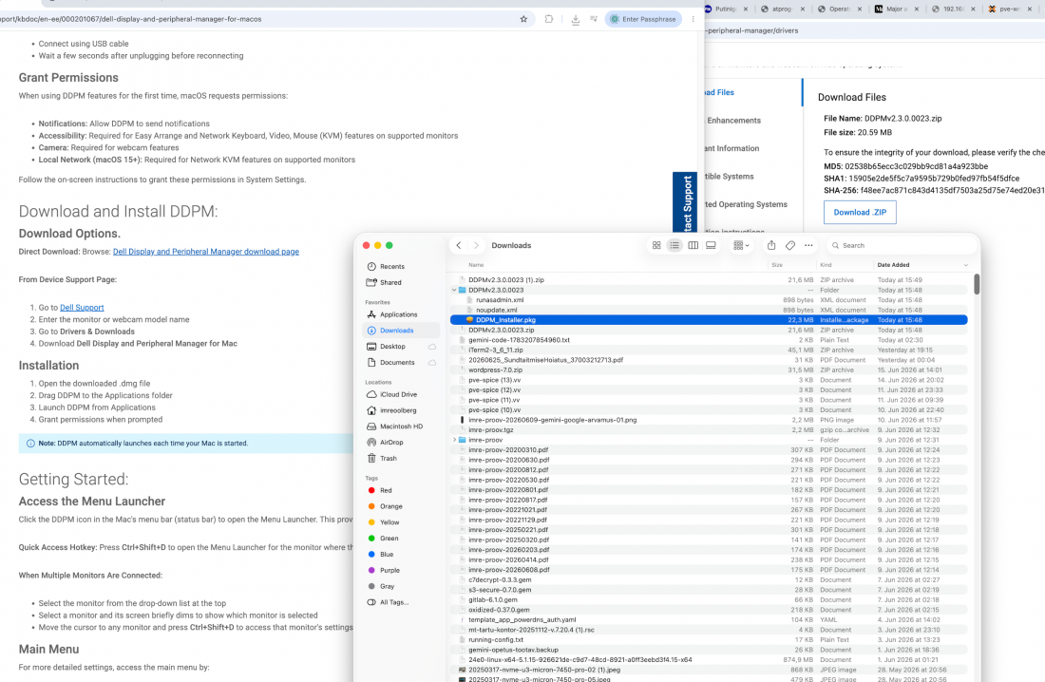
Task: Click Download .ZIP button
Action: point(860,212)
